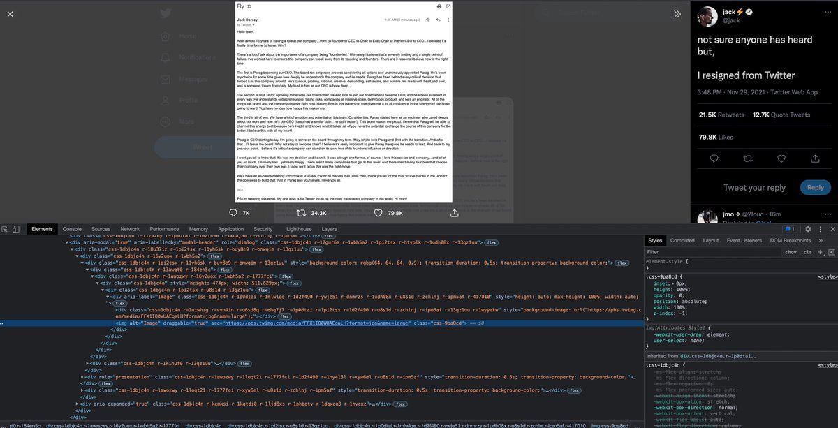Collapse the tweet sidebar with double chevron
Screen dimensions: 838x428
(677, 14)
